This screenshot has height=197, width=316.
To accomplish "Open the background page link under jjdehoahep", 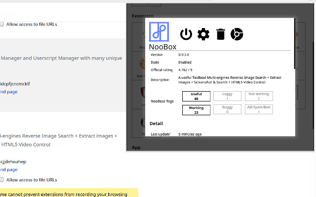I will (x=9, y=169).
